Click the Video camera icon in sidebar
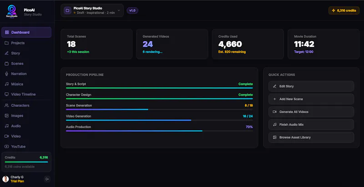Screen dimensions: 364x187 pos(7,136)
